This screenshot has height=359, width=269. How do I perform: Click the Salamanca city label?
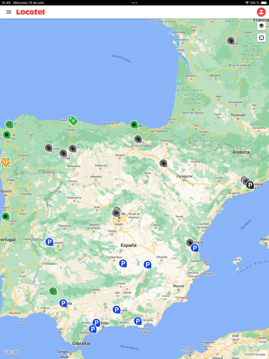[74, 198]
